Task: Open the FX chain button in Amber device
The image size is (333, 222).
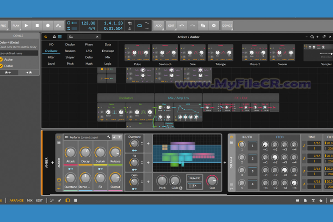Action: 194,185
